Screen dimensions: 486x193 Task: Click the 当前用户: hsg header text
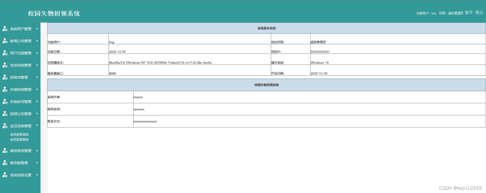point(426,13)
